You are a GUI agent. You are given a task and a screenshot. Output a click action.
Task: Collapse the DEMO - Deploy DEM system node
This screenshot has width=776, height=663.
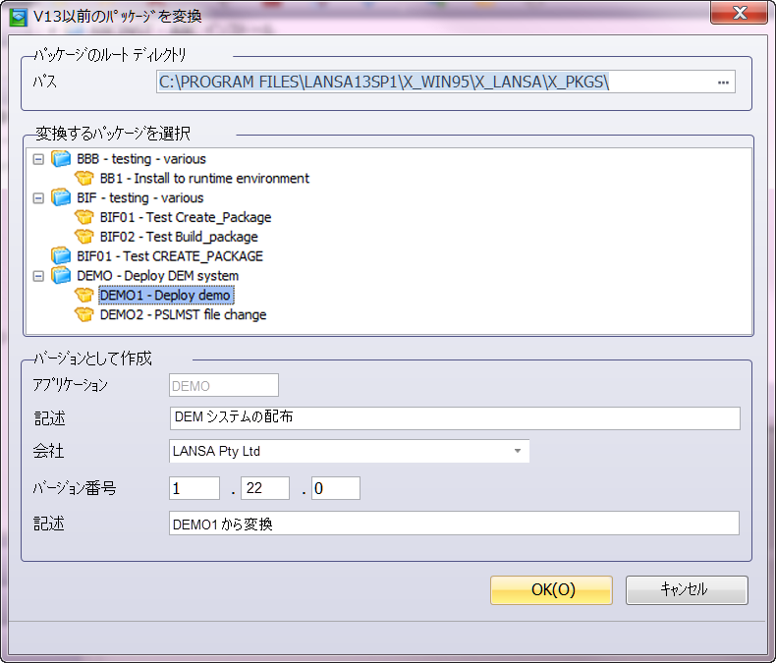[x=38, y=276]
